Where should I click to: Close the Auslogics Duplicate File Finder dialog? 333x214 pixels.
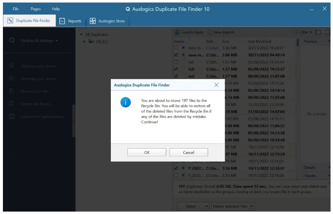(x=216, y=85)
